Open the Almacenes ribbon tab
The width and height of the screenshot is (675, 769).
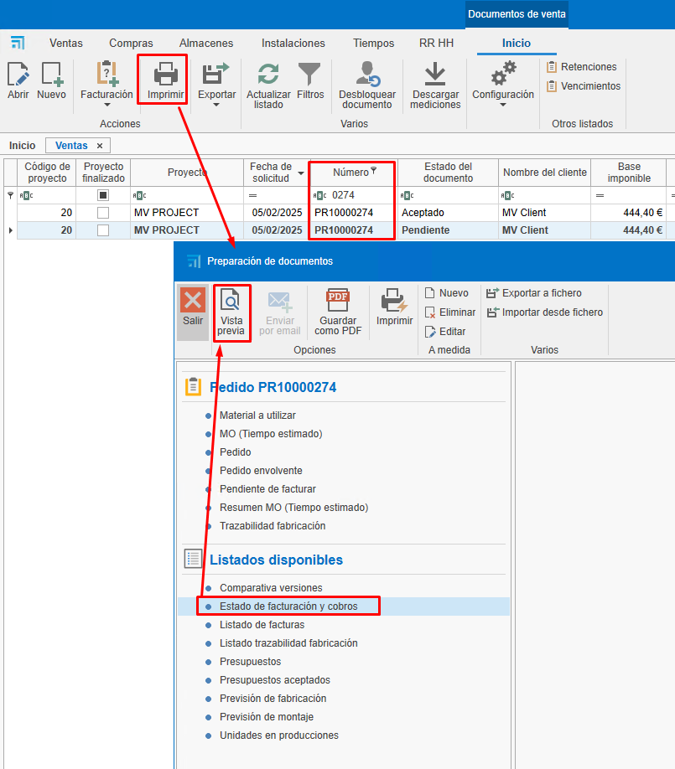(x=206, y=44)
